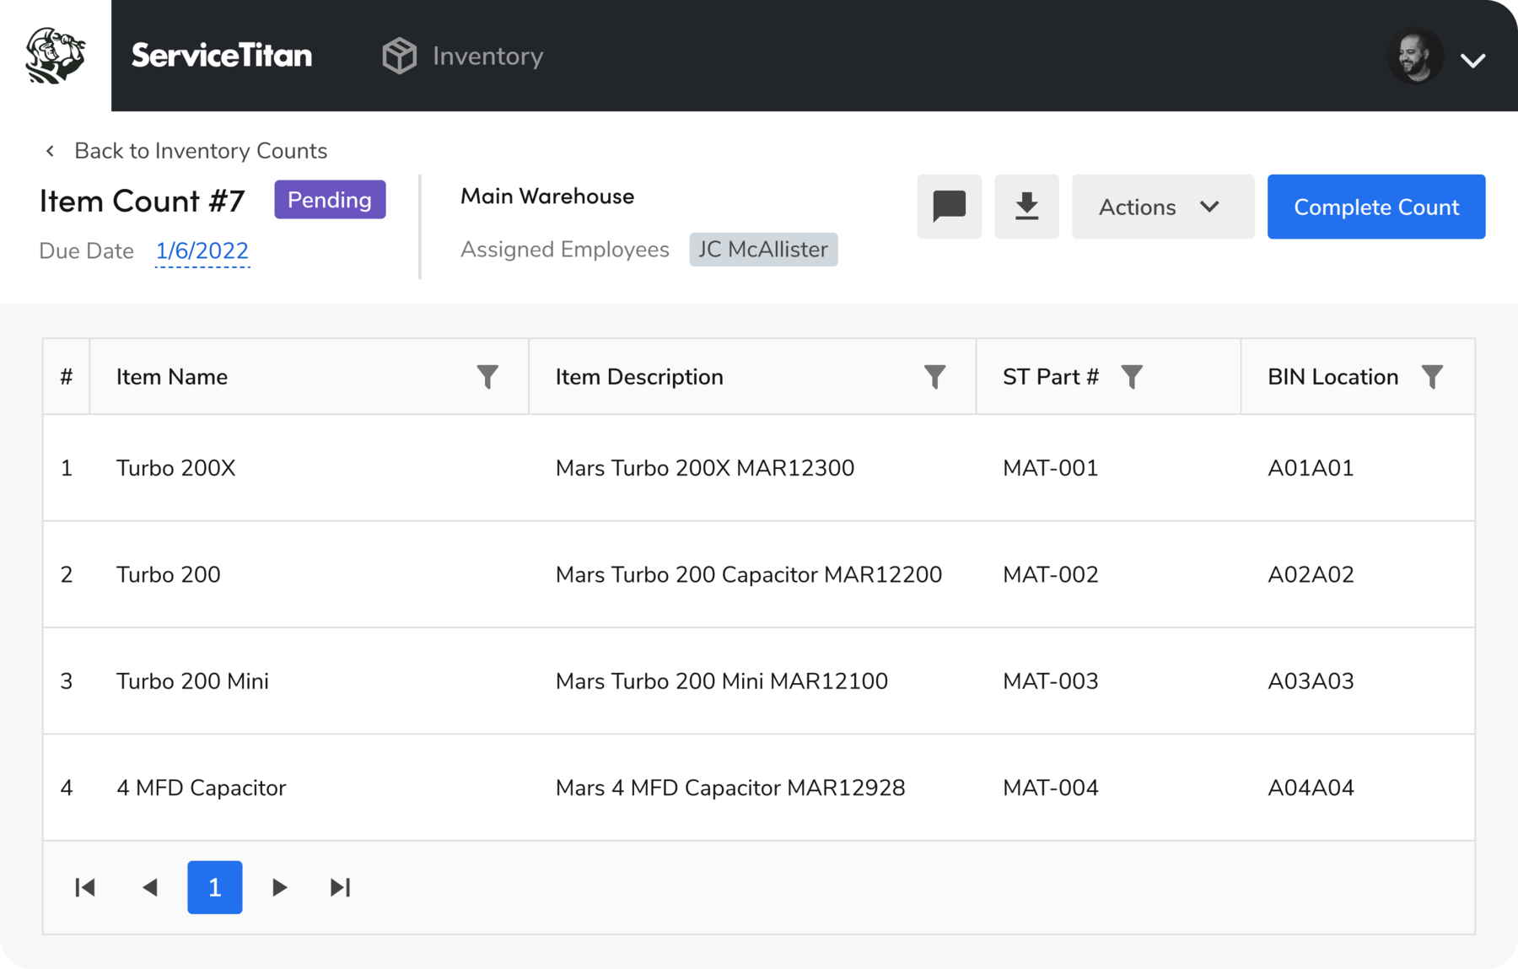Viewport: 1518px width, 969px height.
Task: Open the Item Description column filter
Action: pyautogui.click(x=934, y=377)
